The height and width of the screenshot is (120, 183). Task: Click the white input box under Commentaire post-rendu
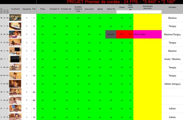147,12
